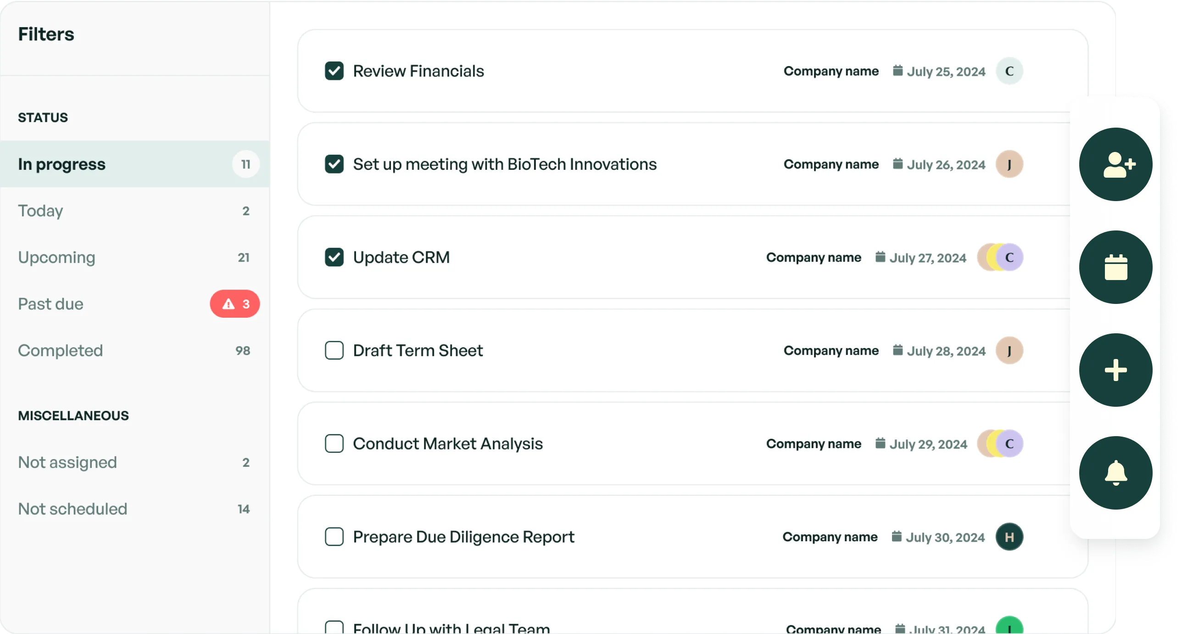1182x634 pixels.
Task: Click Company name on Update CRM row
Action: (x=813, y=258)
